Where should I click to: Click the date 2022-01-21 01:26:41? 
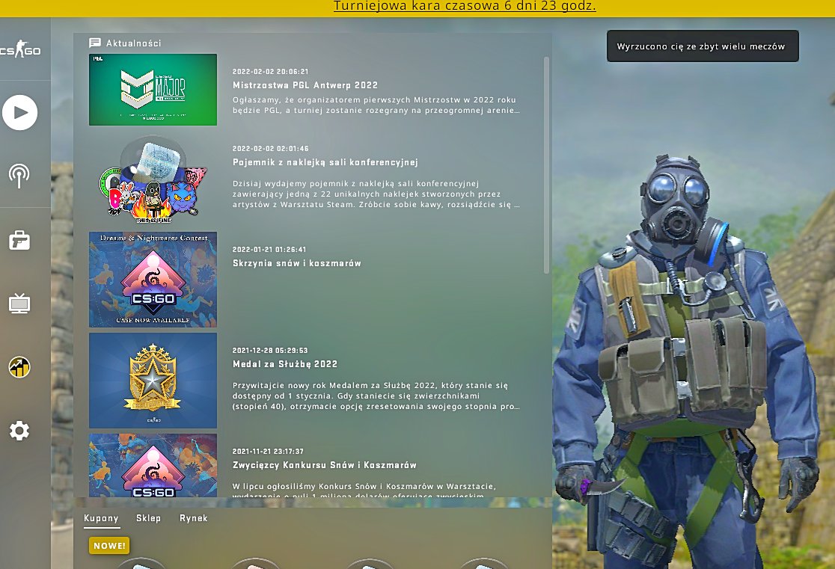coord(269,249)
